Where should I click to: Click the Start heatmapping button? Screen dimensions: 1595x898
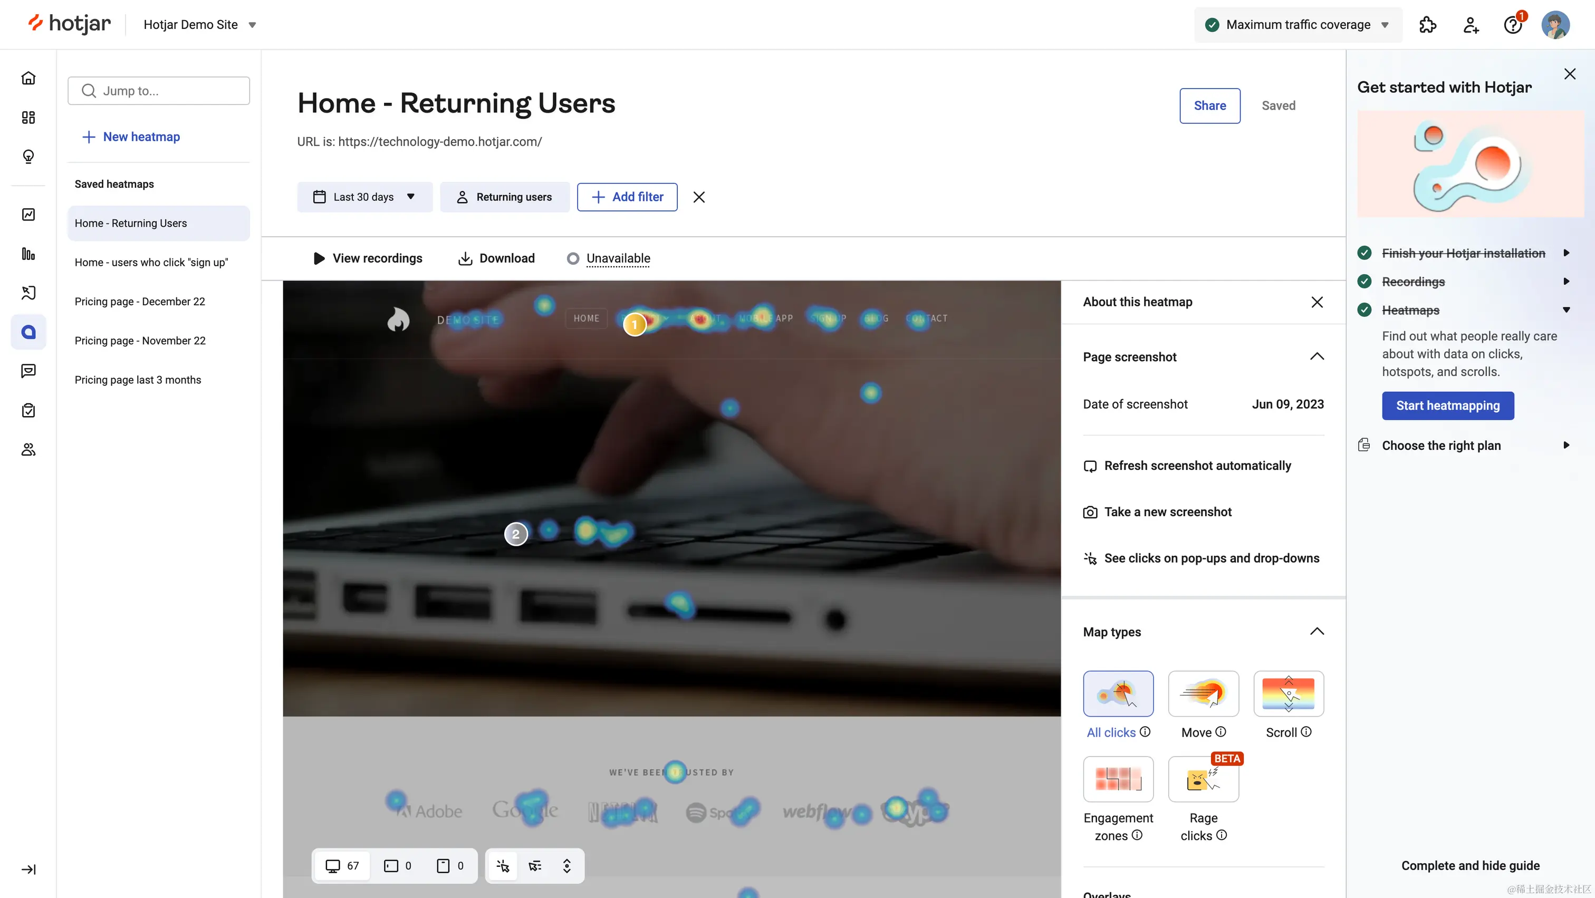tap(1448, 406)
